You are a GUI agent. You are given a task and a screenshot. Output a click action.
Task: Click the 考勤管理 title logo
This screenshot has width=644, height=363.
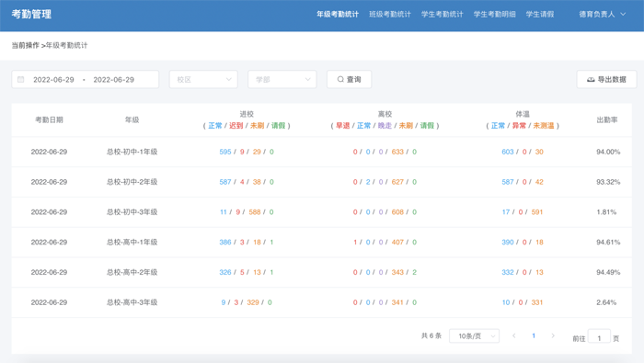31,15
